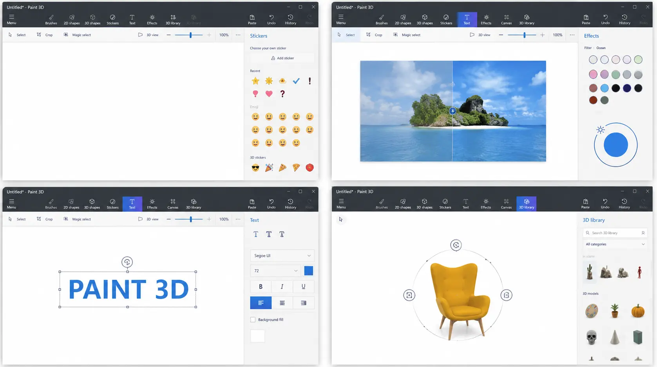Image resolution: width=657 pixels, height=367 pixels.
Task: Click Add sticker button
Action: 282,58
